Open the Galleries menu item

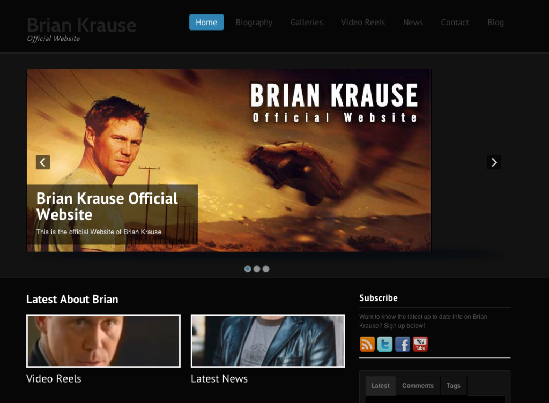(x=307, y=23)
